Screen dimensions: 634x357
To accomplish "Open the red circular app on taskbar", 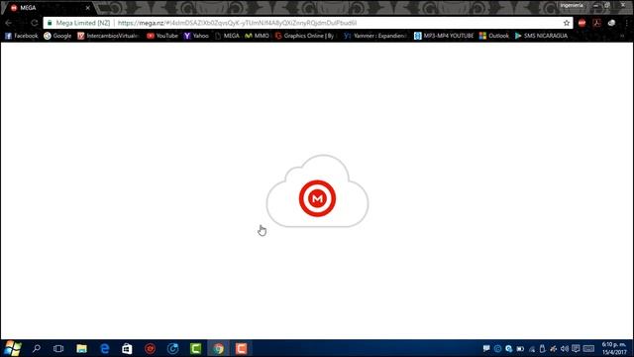I will coord(150,348).
